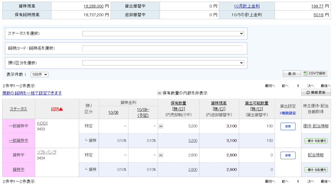
Task: Open 預り区分を選択 dropdown
Action: click(163, 63)
